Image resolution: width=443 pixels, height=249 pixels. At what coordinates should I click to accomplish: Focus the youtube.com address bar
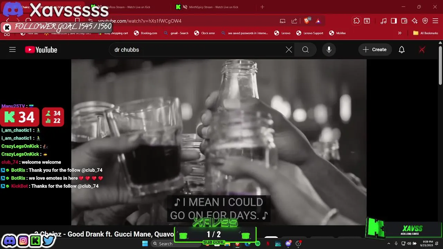tap(187, 21)
